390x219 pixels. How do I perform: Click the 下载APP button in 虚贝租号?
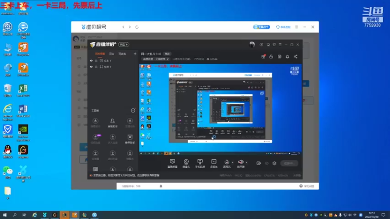(261, 27)
